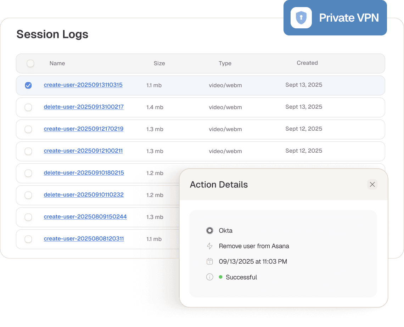Click the lightning bolt action icon
The image size is (404, 327).
[209, 246]
